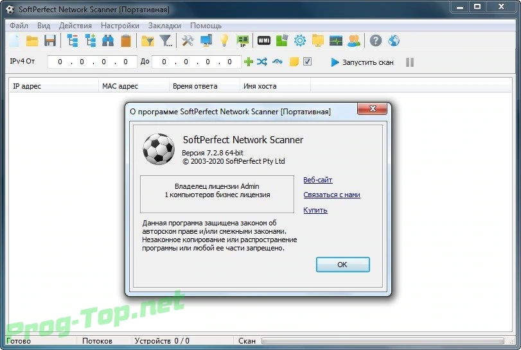Click the blue shuffle arrows icon
This screenshot has height=350, width=521.
(262, 62)
